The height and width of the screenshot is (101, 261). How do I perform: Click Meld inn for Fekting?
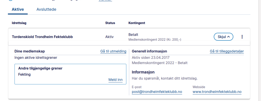click(x=115, y=80)
